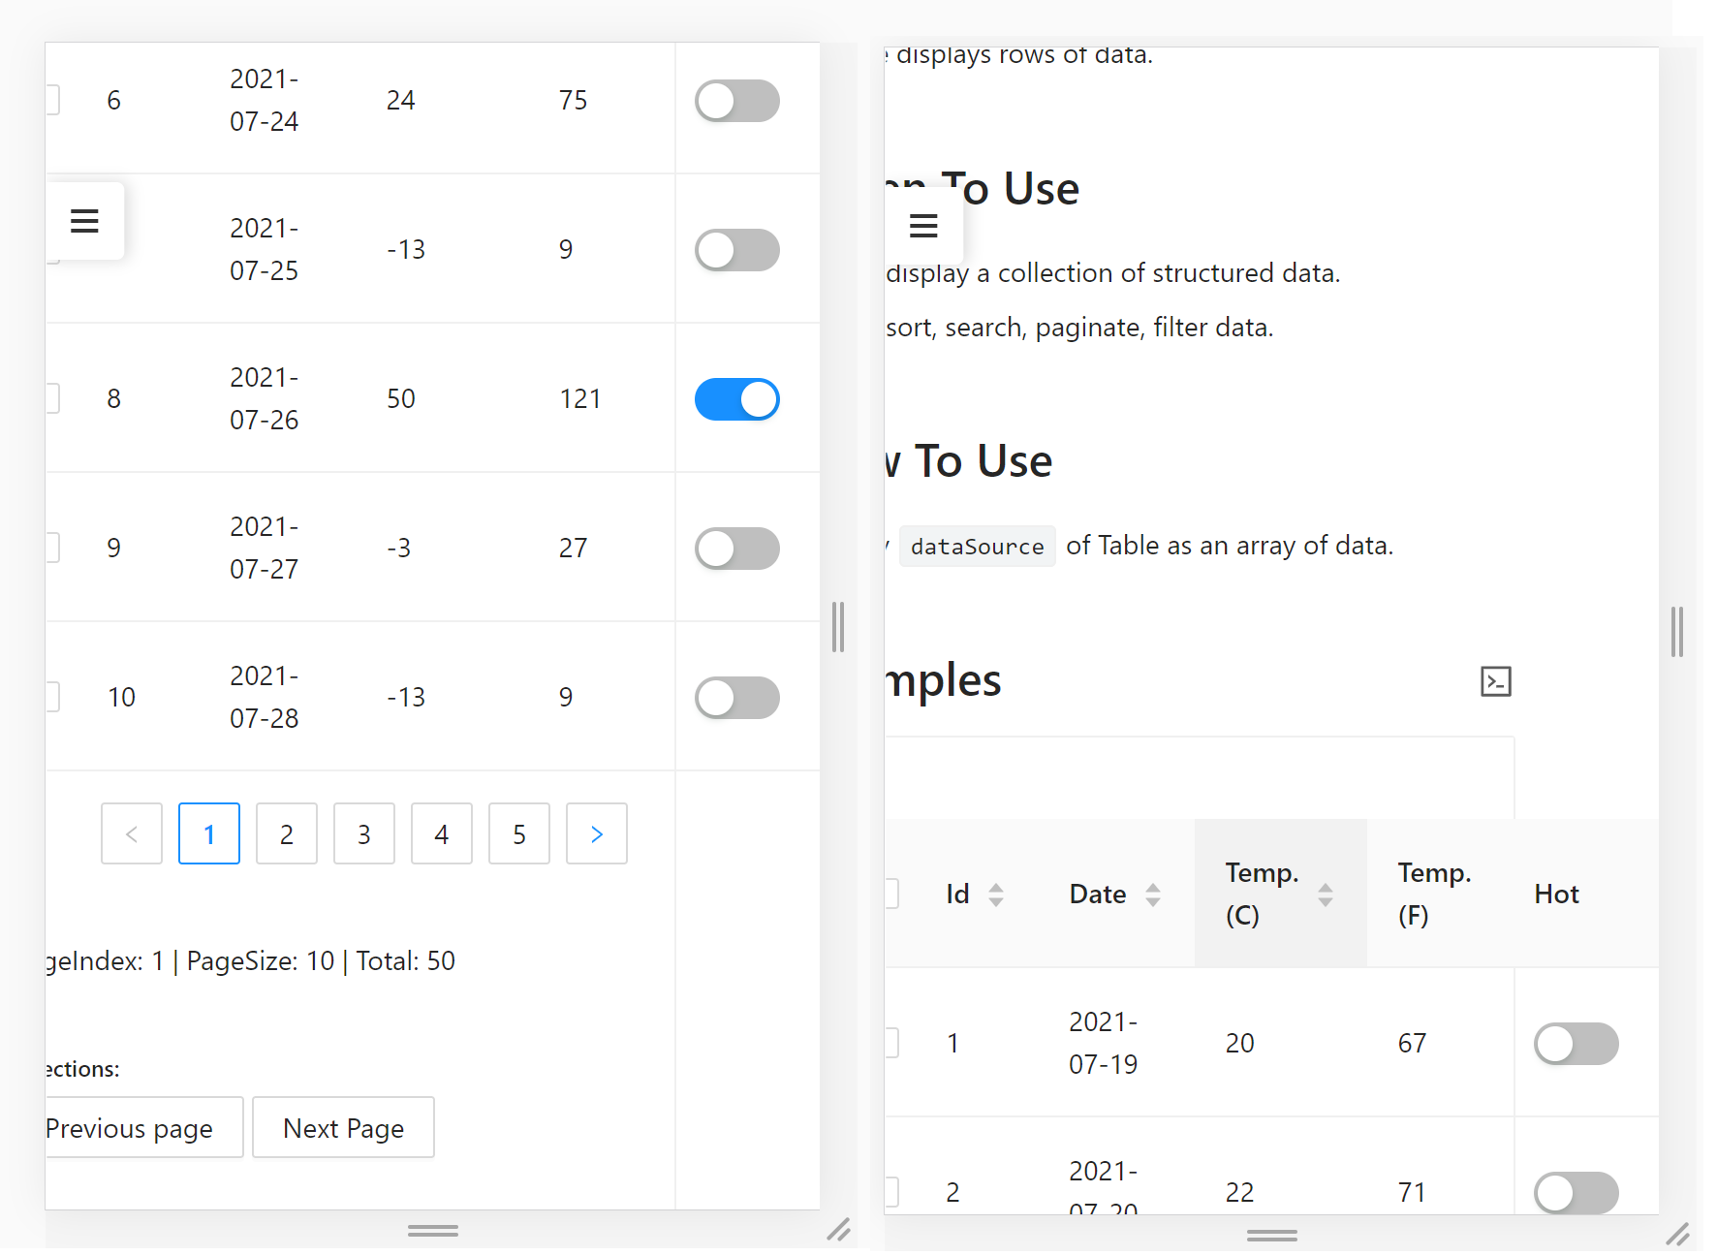Toggle the Hot switch for row 9

pos(737,549)
